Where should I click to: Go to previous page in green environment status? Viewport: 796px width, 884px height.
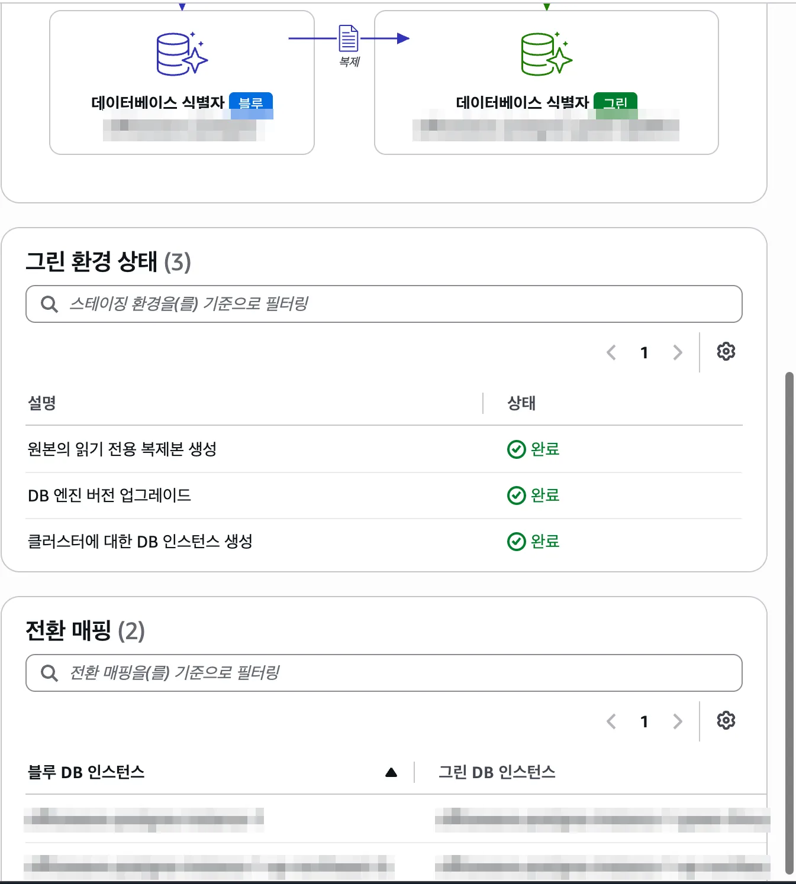click(611, 353)
